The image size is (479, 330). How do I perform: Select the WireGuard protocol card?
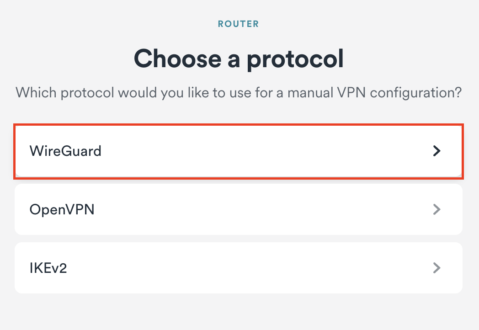[x=239, y=151]
